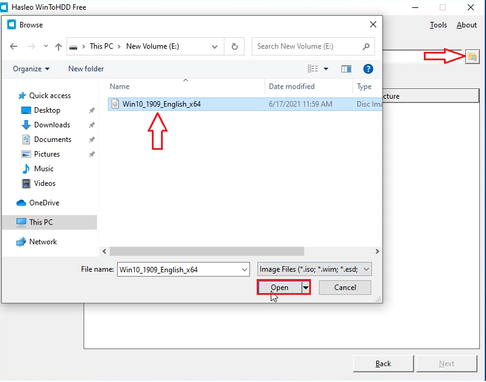Click the browse image folder icon in WinToHDD

[473, 57]
